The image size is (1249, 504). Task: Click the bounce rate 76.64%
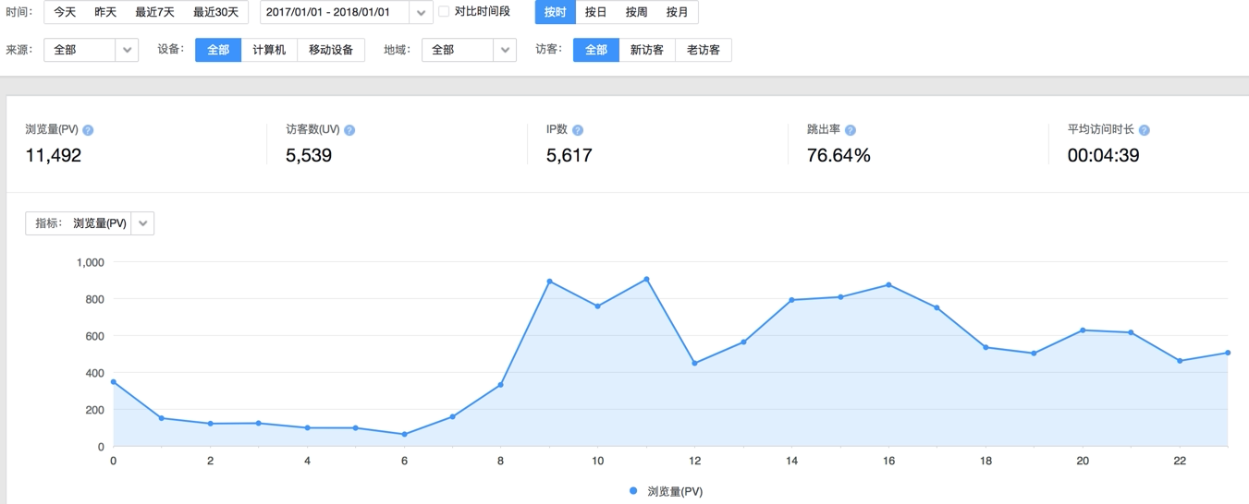[839, 155]
